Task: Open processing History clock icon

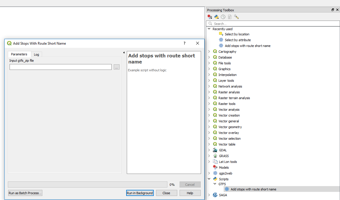Action: [x=223, y=17]
